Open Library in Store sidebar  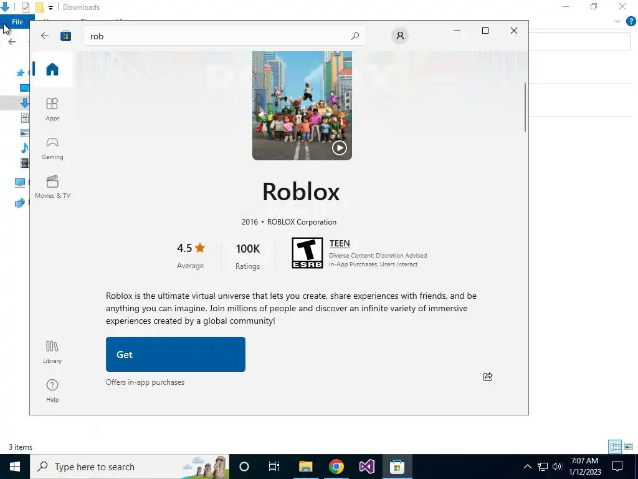pos(52,352)
